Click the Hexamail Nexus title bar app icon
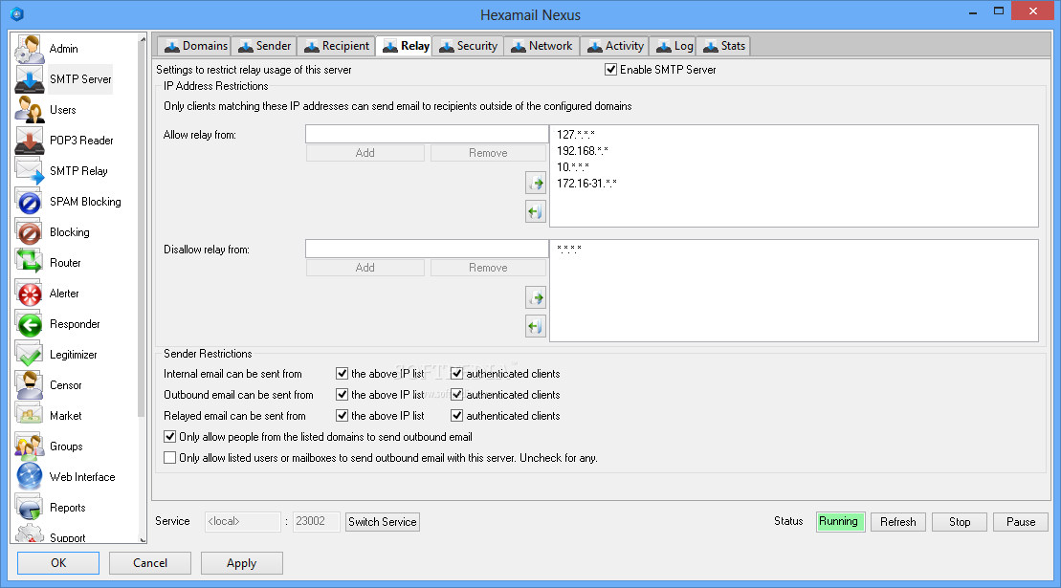The width and height of the screenshot is (1061, 588). click(17, 13)
